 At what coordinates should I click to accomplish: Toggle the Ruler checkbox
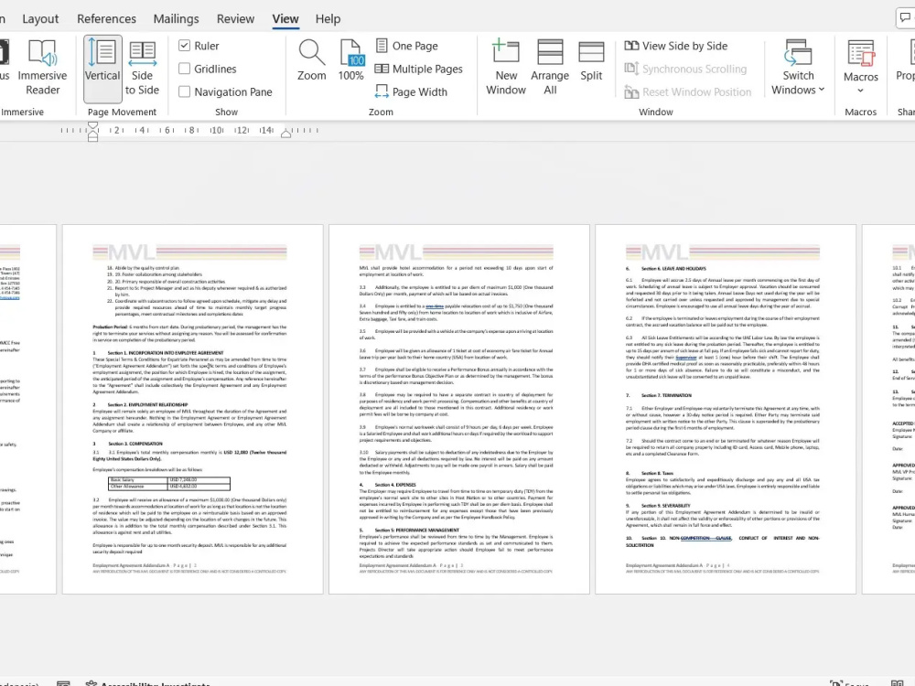point(185,46)
